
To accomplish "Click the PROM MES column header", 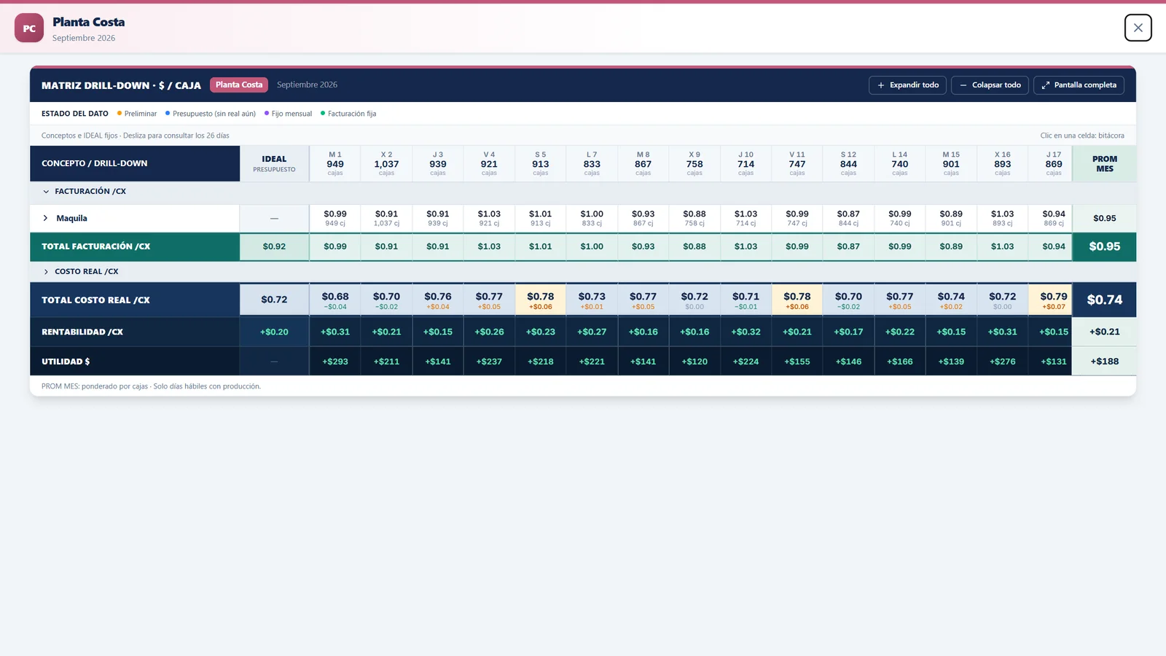I will click(x=1105, y=163).
